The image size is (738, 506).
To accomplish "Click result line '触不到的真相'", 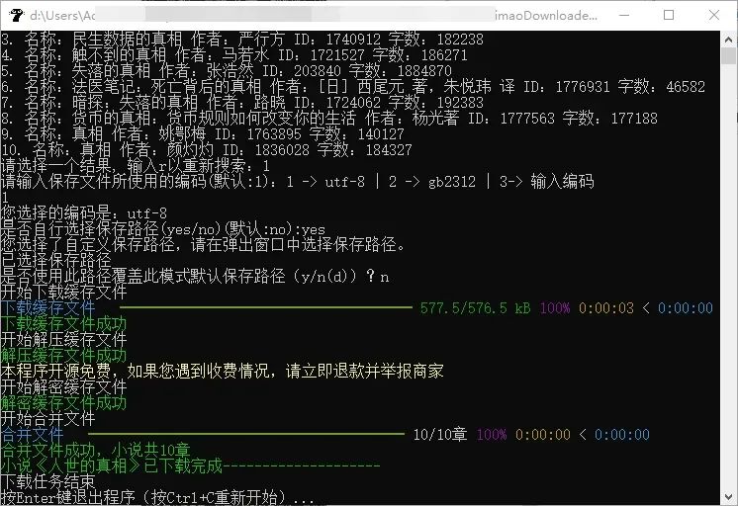I will [x=233, y=55].
